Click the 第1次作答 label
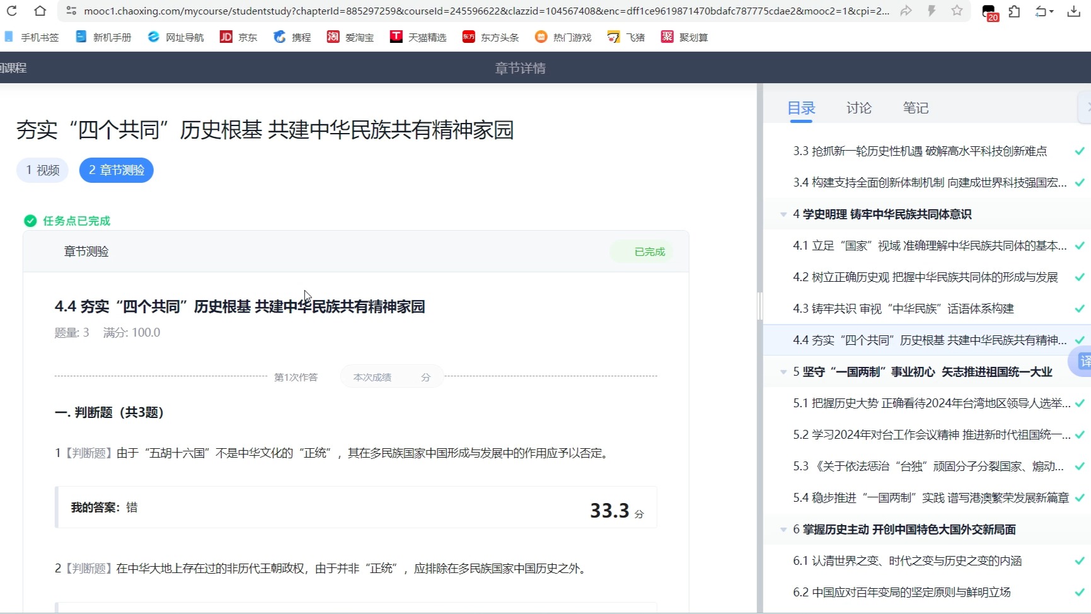Screen dimensions: 1091x614 296,377
